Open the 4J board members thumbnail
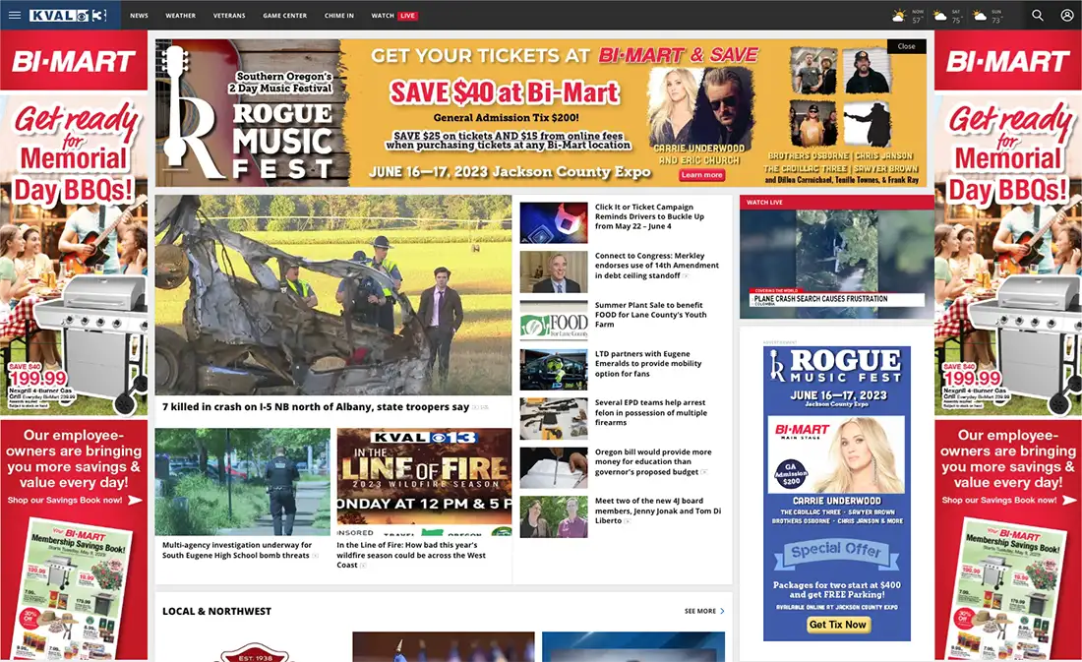Image resolution: width=1082 pixels, height=662 pixels. pyautogui.click(x=554, y=517)
